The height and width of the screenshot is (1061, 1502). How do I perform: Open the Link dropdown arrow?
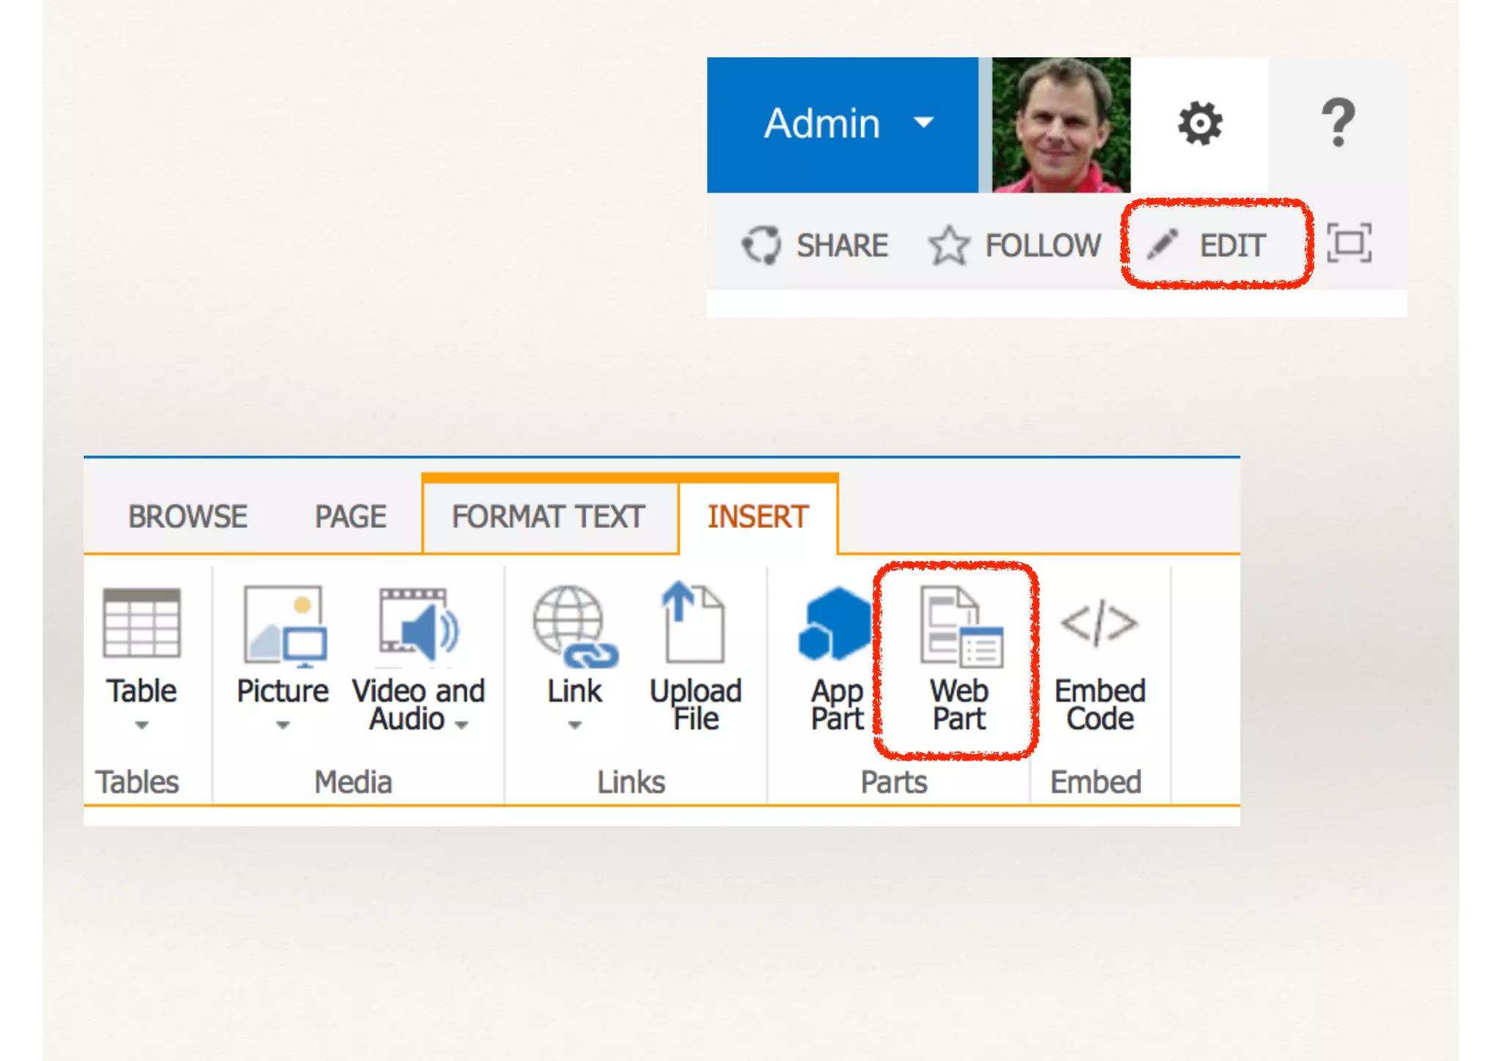pyautogui.click(x=574, y=725)
